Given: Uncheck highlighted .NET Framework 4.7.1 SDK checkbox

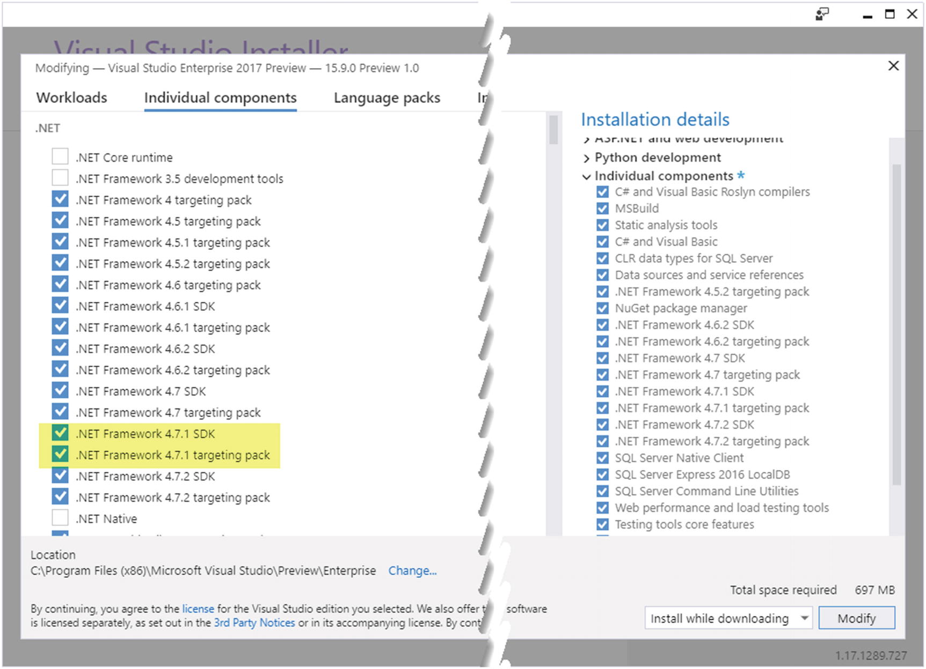Looking at the screenshot, I should pos(60,433).
